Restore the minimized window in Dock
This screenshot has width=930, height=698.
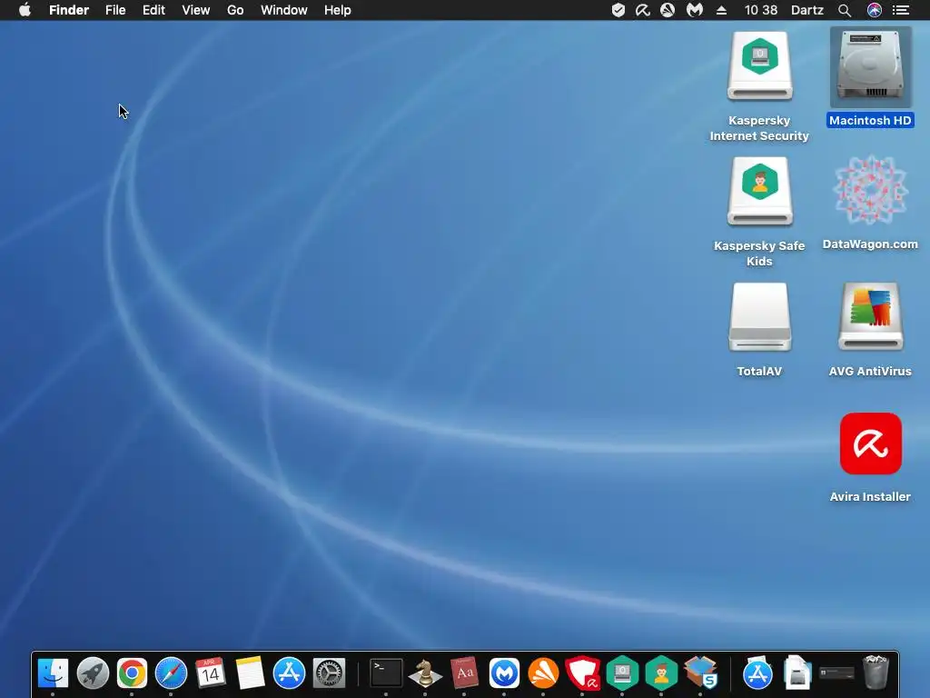(836, 673)
